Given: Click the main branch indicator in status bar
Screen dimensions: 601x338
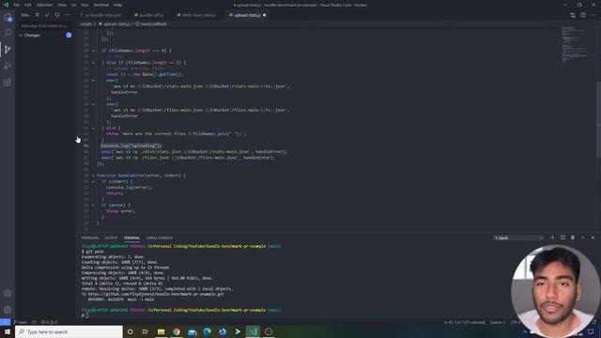Looking at the screenshot, I should (x=21, y=322).
